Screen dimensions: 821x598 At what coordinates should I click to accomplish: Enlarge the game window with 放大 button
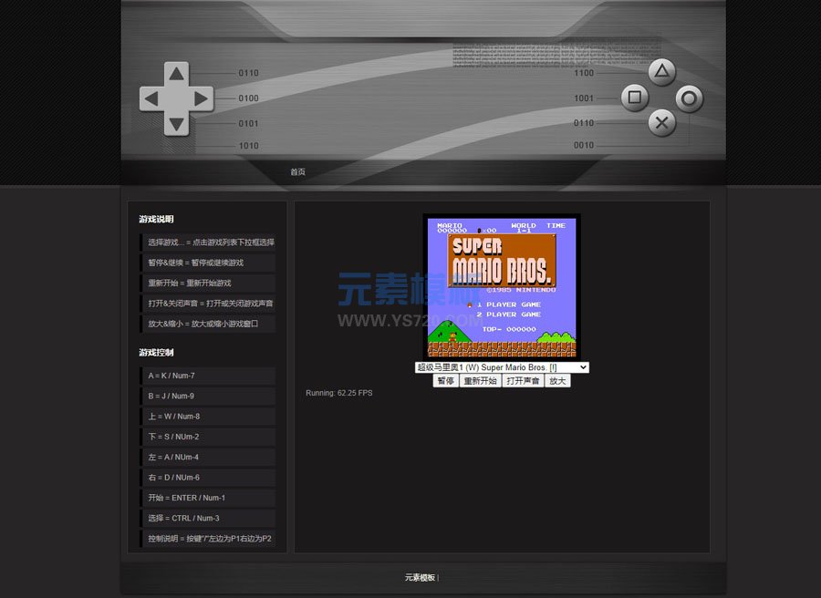tap(557, 381)
